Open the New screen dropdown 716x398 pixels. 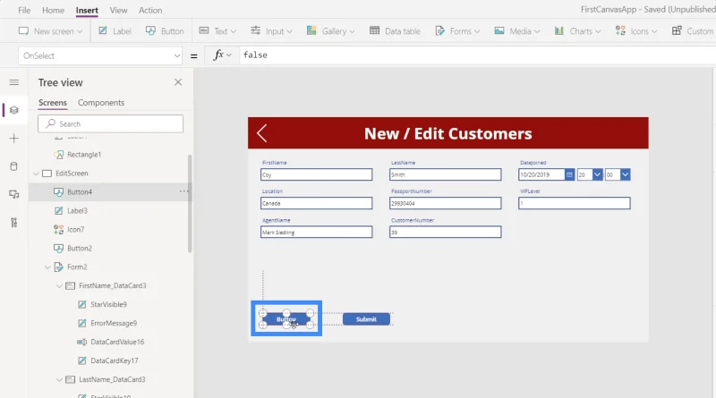click(x=50, y=31)
